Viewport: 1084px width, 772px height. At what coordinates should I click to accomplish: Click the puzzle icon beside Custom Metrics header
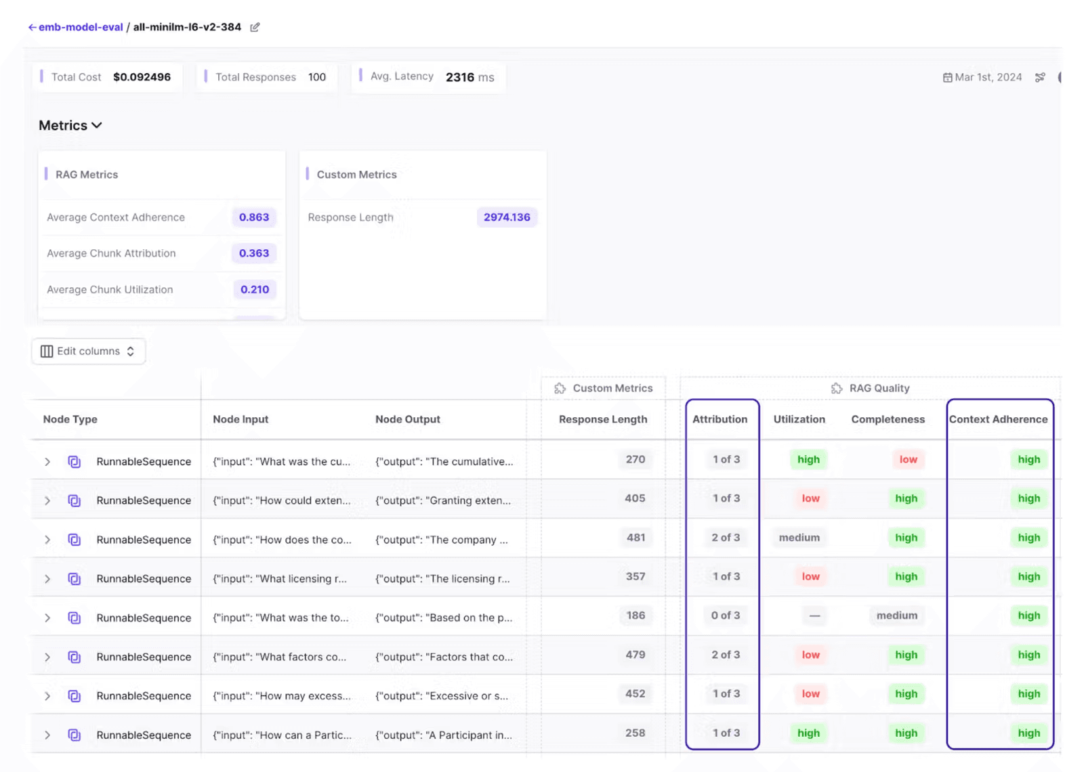click(x=560, y=388)
